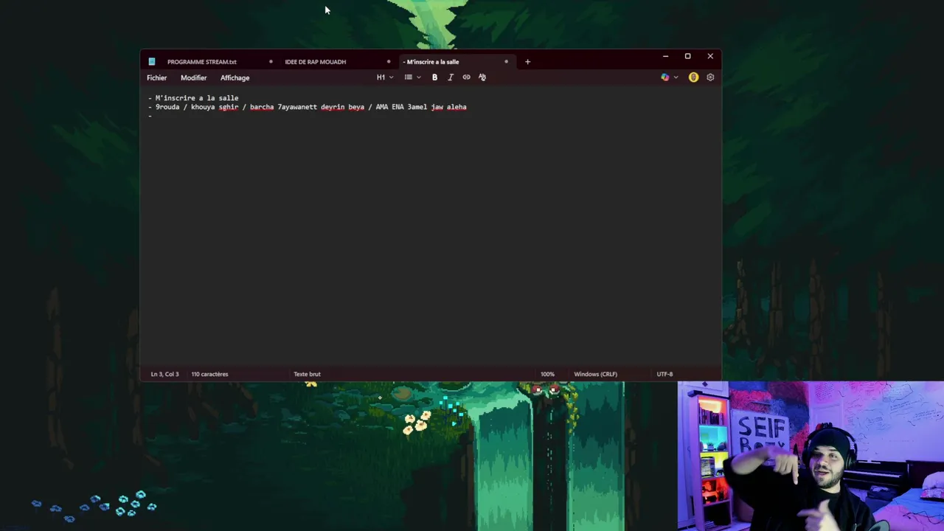Toggle italic formatting
944x531 pixels.
451,77
